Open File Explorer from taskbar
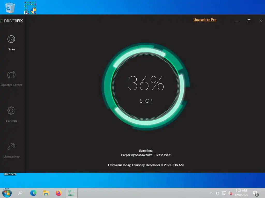The image size is (265, 198). pyautogui.click(x=46, y=193)
